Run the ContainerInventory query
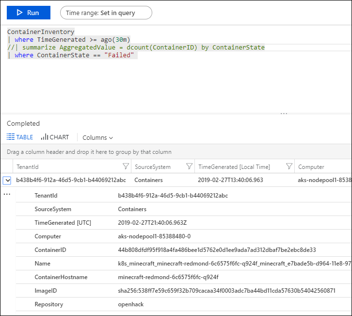 tap(27, 13)
